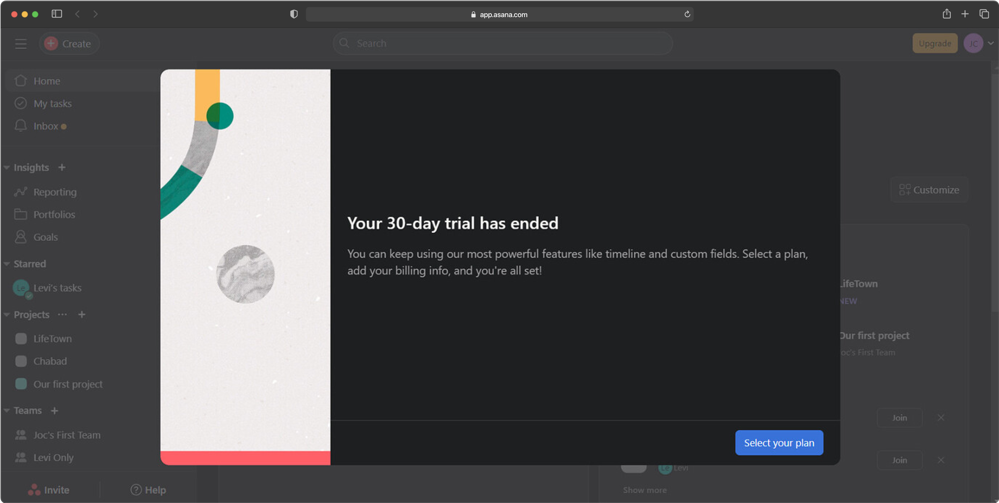Image resolution: width=999 pixels, height=503 pixels.
Task: Dismiss the upper Join suggestion with X
Action: point(941,417)
